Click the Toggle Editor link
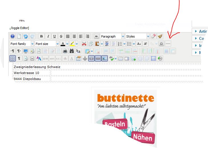The height and width of the screenshot is (148, 208). point(19,28)
